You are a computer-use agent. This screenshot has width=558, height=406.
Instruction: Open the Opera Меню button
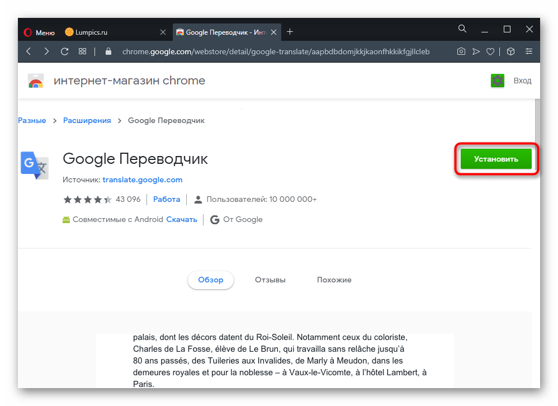39,32
